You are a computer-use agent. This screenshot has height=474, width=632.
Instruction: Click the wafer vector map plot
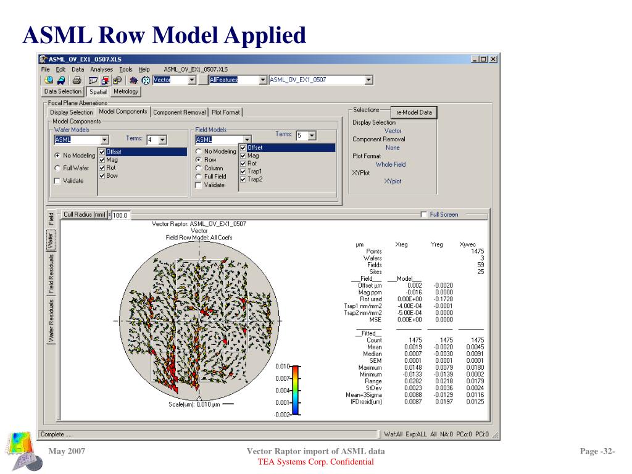point(199,321)
